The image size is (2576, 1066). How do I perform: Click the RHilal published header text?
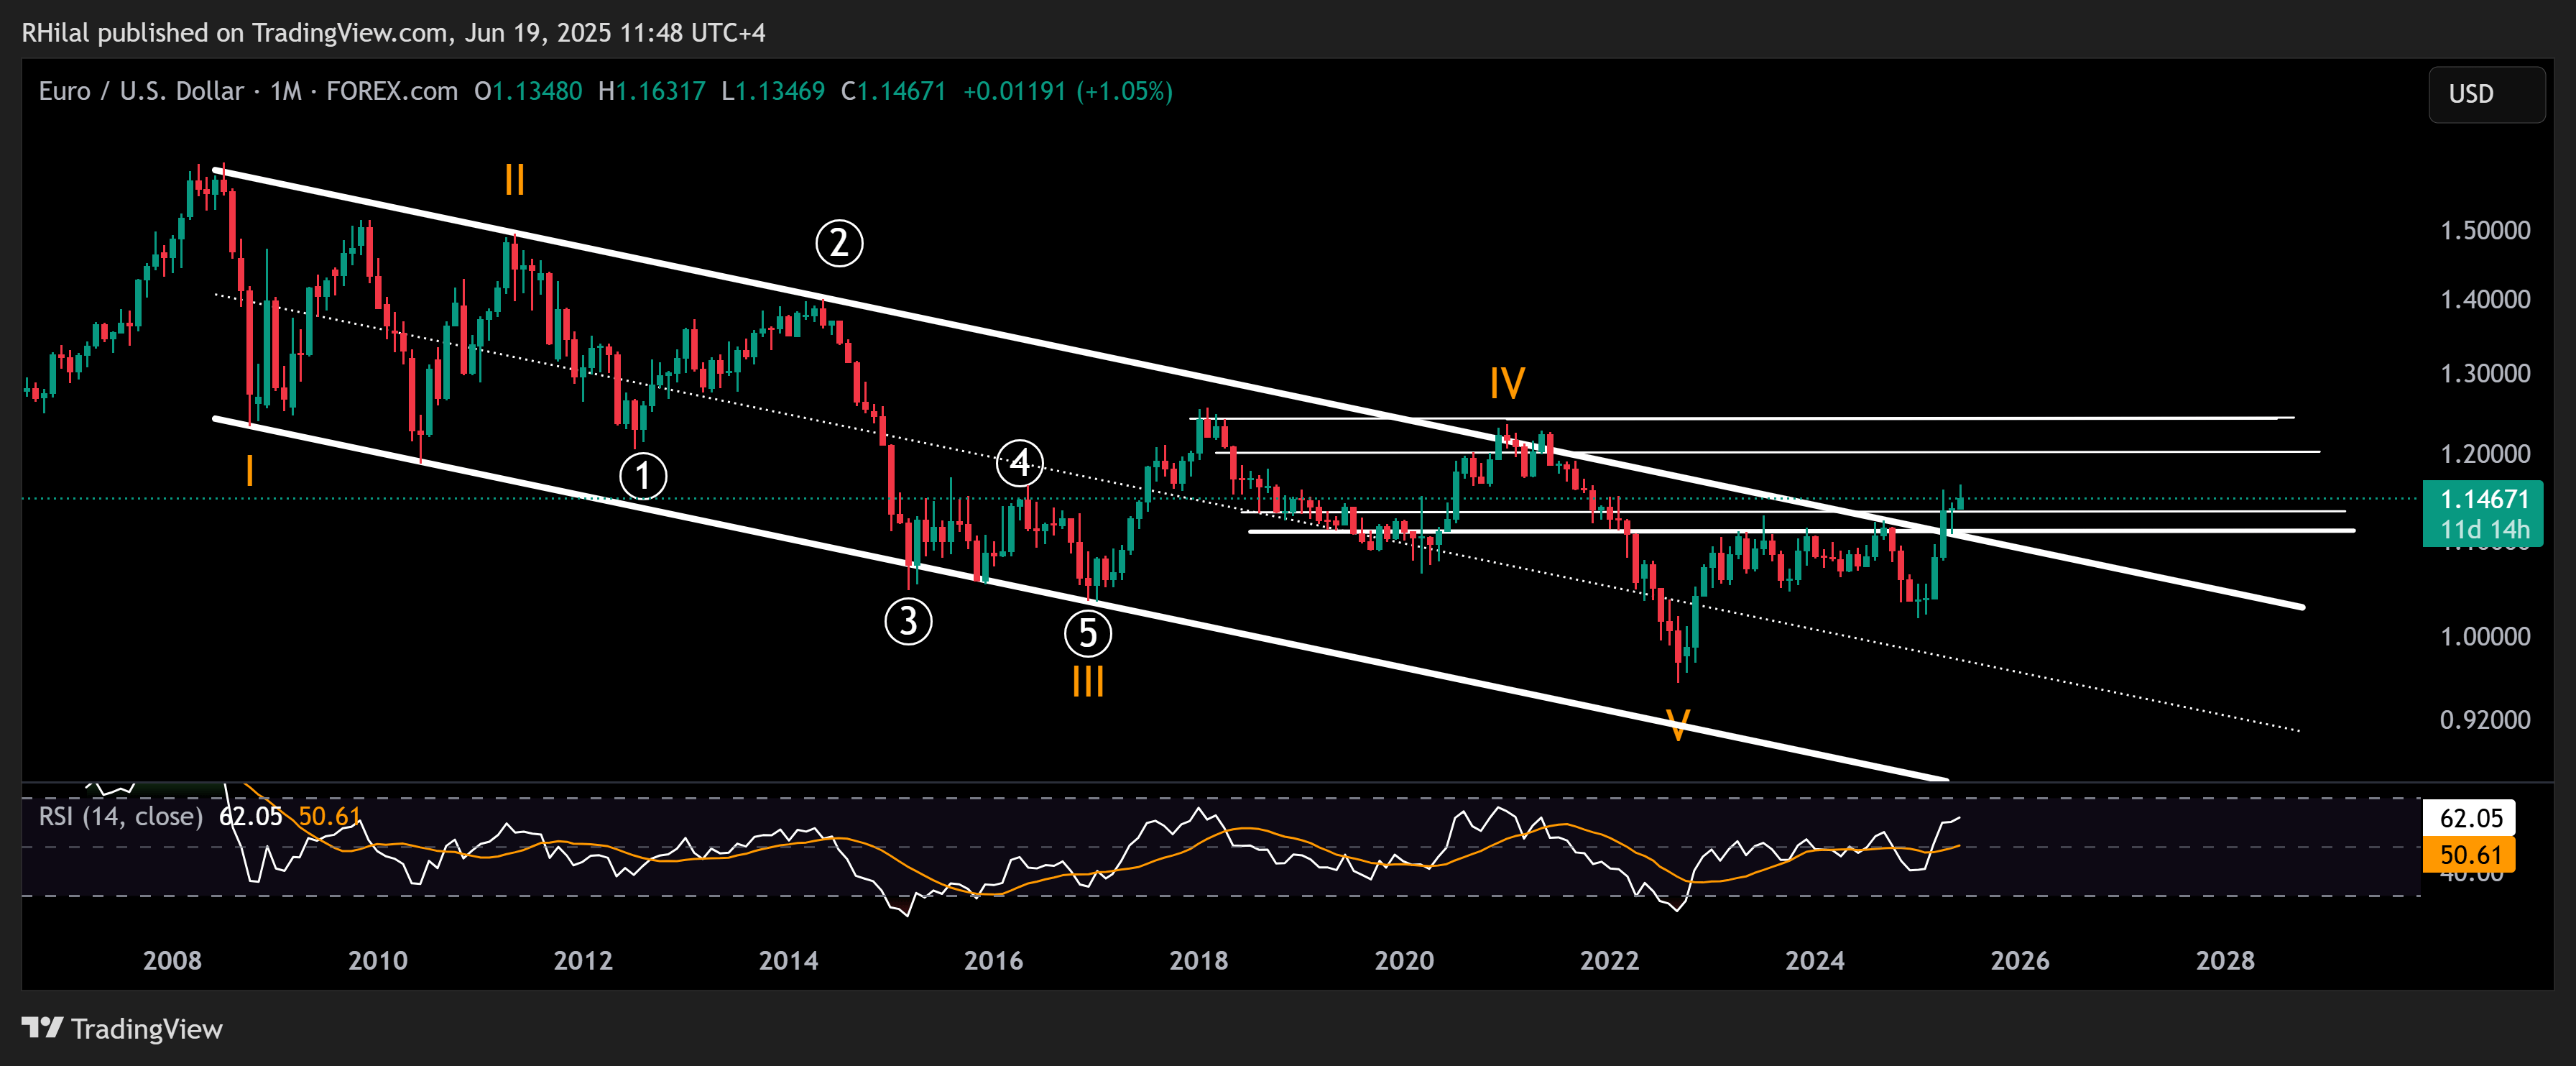393,33
